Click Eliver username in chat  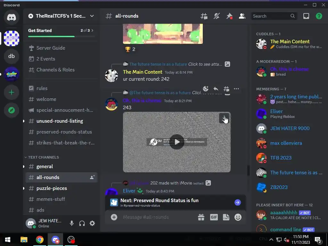[129, 191]
